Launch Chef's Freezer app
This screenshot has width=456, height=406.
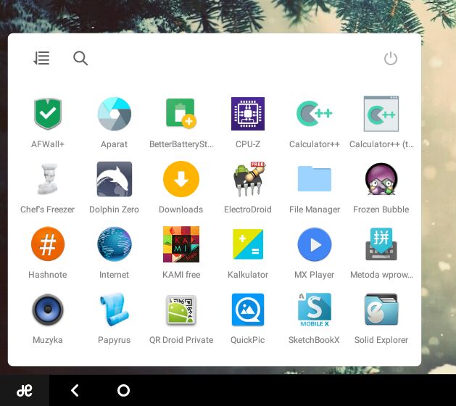pos(48,179)
